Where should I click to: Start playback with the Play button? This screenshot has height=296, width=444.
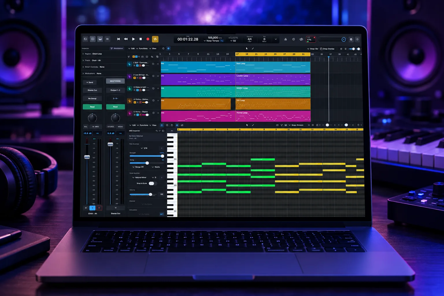(x=133, y=39)
